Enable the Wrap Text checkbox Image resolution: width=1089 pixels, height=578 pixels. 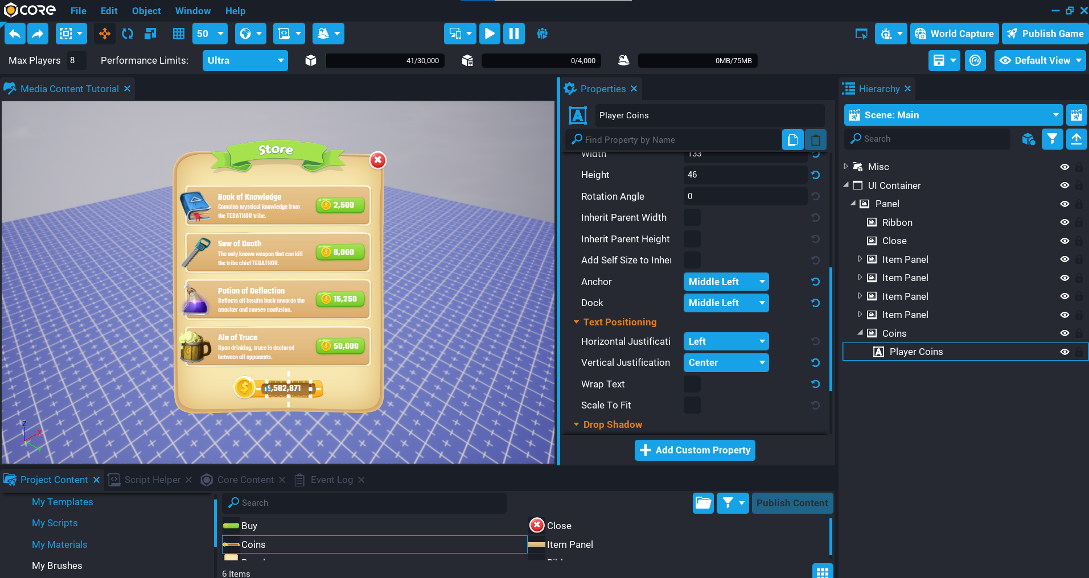692,384
